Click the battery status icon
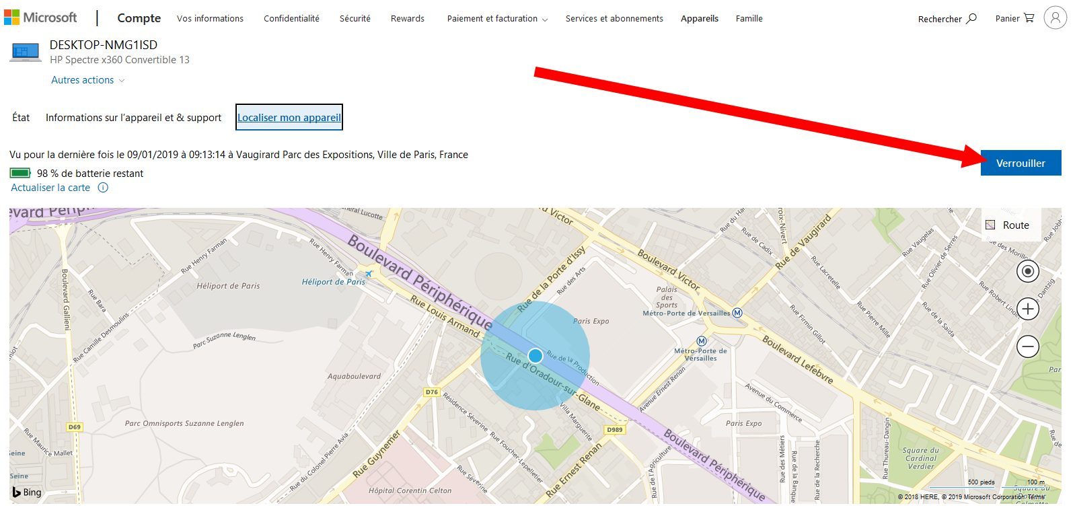This screenshot has width=1075, height=516. (x=20, y=173)
